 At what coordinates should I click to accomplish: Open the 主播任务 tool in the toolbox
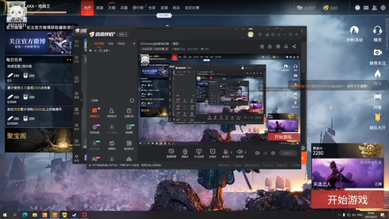pos(129,112)
